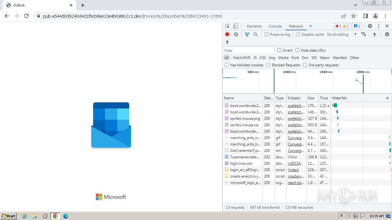Open the network search magnifier
The image size is (392, 220).
pos(256,35)
